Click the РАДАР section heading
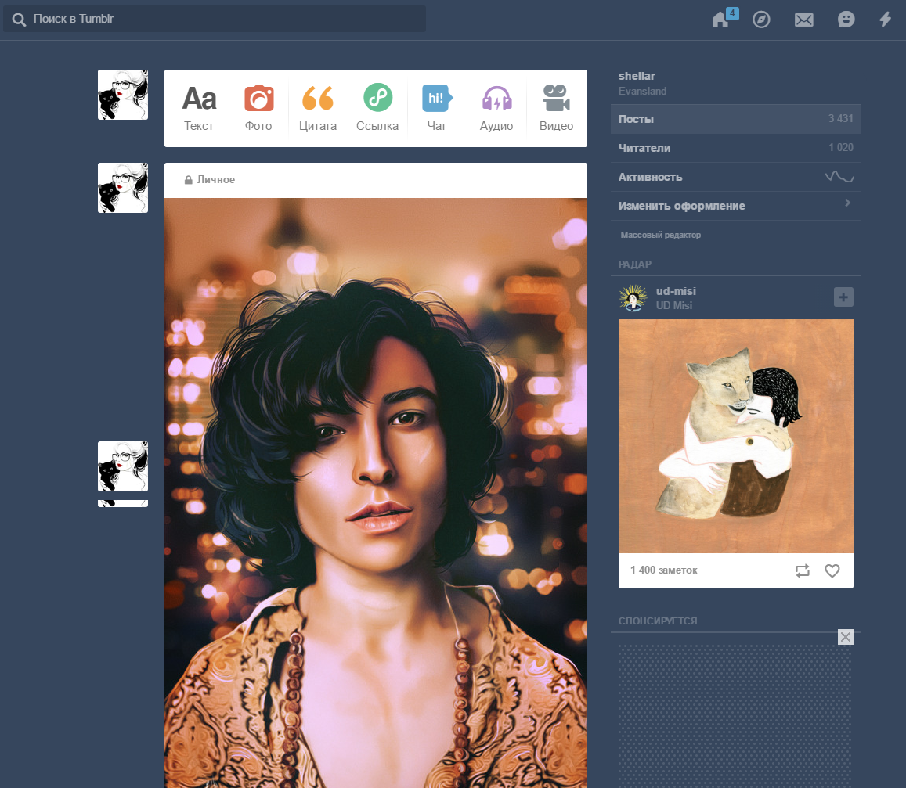The height and width of the screenshot is (788, 906). click(x=635, y=264)
